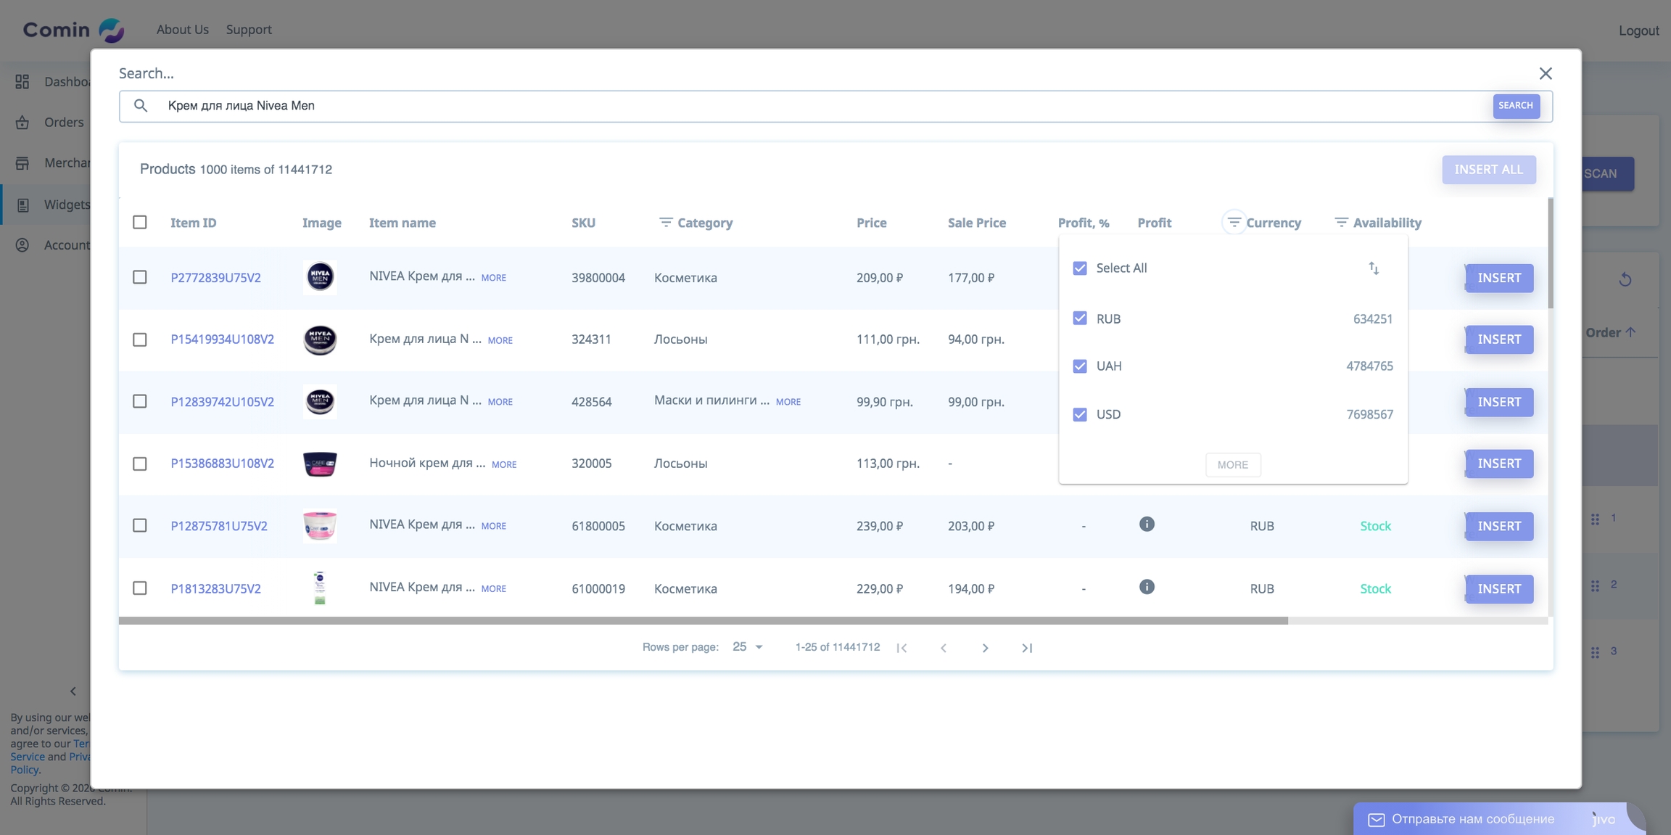Uncheck Select All in currency filter
The height and width of the screenshot is (835, 1671).
coord(1080,268)
